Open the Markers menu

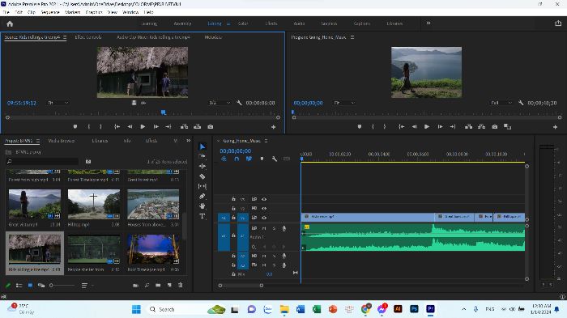click(72, 12)
